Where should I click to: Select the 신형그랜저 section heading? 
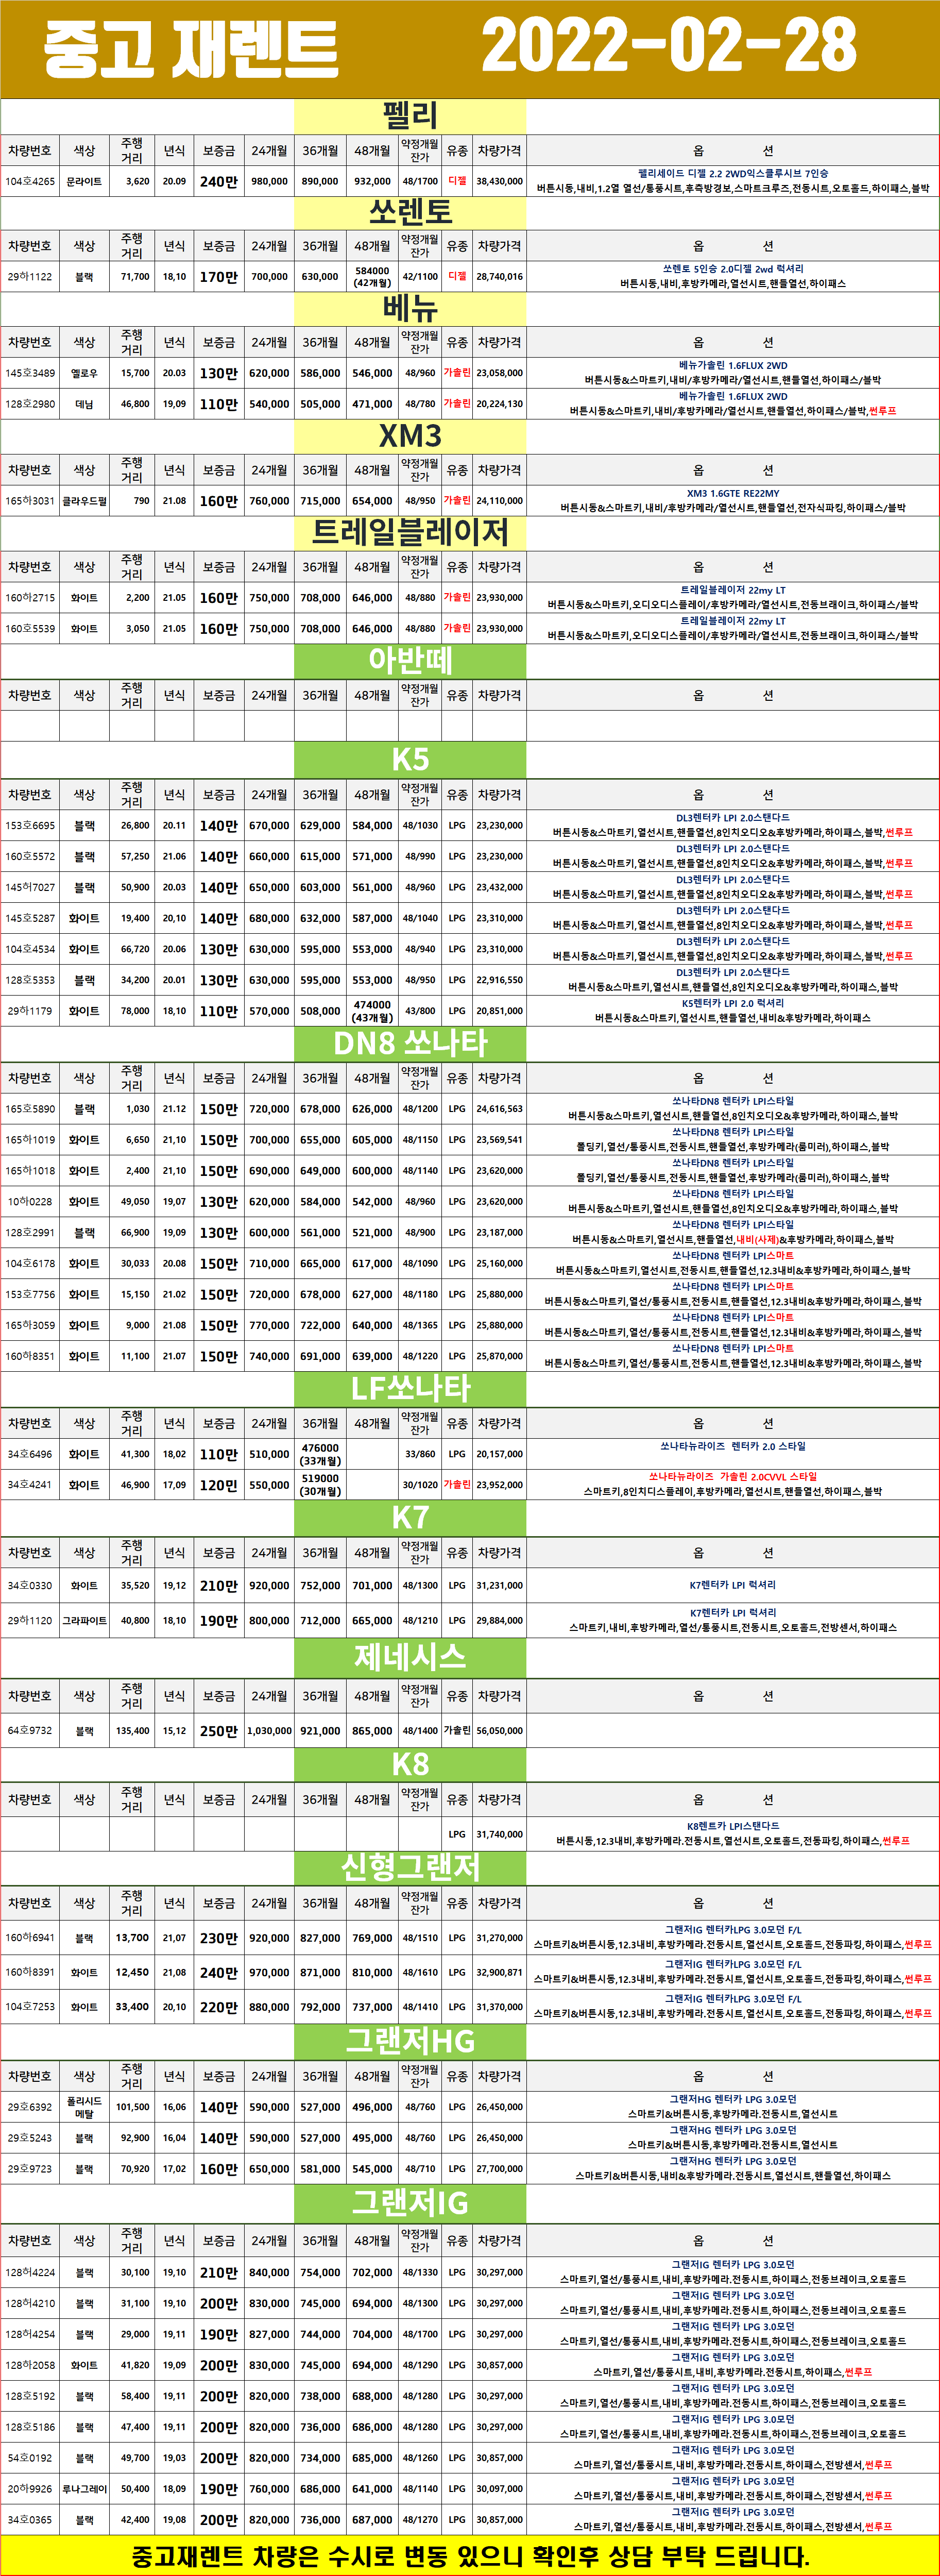click(x=410, y=1867)
